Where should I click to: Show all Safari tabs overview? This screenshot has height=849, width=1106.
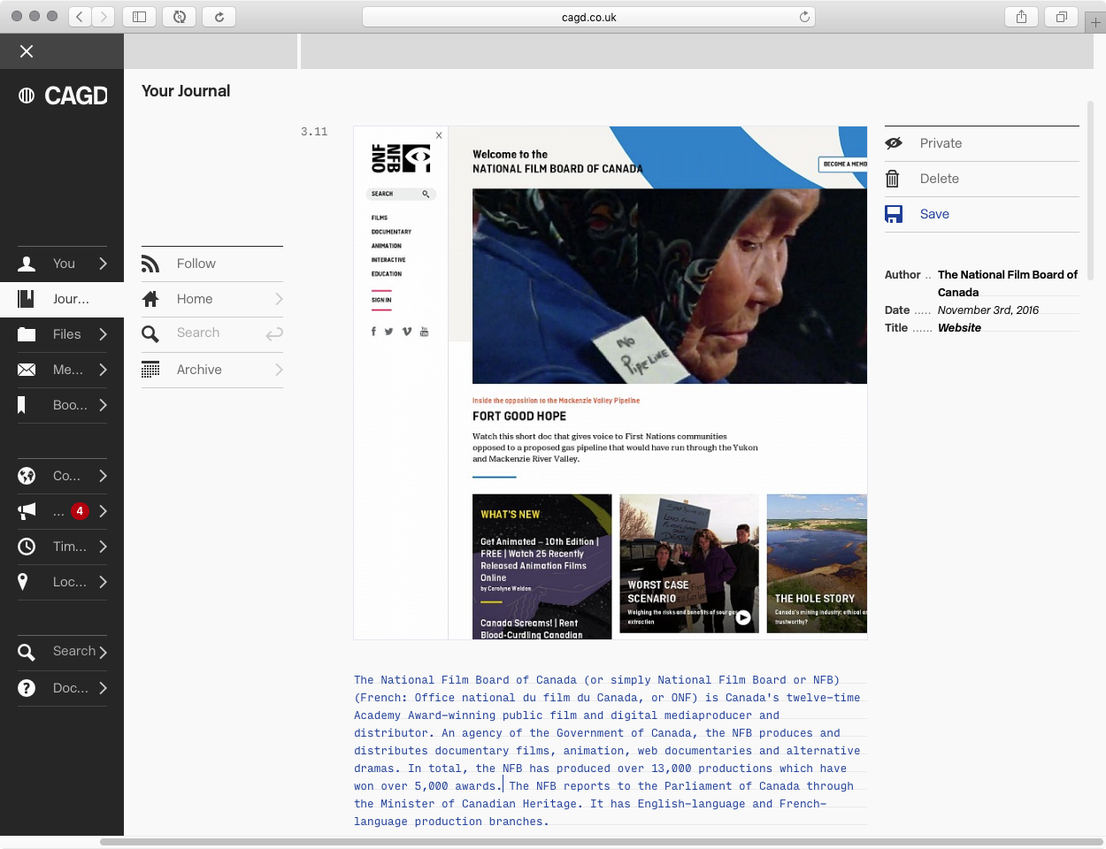[1061, 17]
